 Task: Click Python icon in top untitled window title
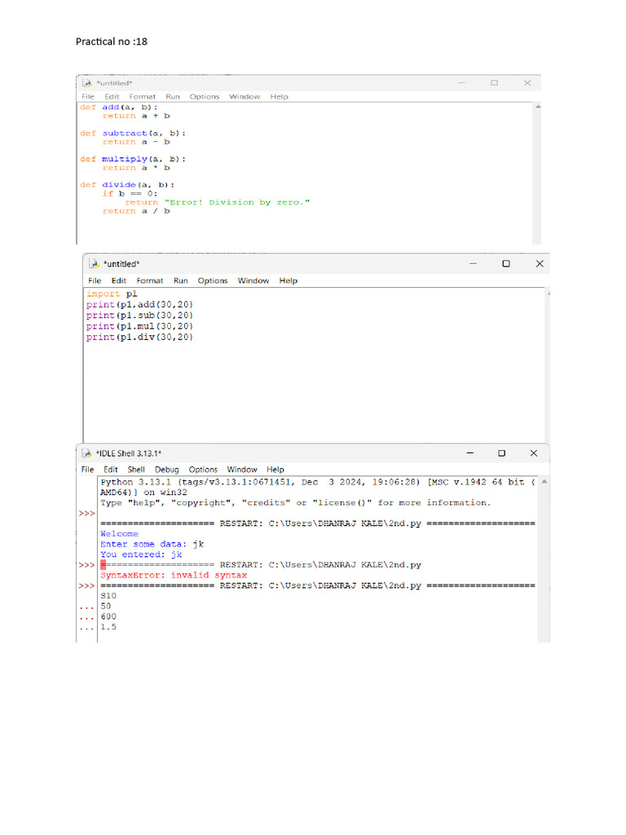click(87, 83)
